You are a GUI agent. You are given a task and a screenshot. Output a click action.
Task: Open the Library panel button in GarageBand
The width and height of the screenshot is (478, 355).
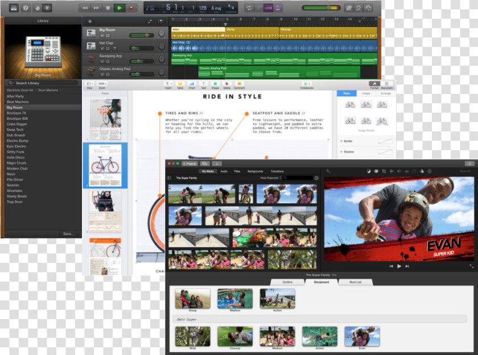click(x=14, y=8)
